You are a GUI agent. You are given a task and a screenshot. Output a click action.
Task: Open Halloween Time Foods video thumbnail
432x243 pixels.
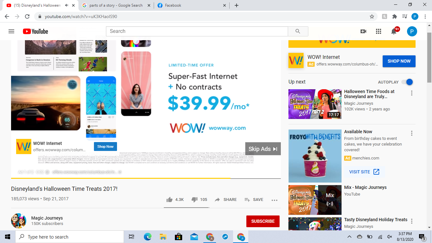click(x=315, y=104)
